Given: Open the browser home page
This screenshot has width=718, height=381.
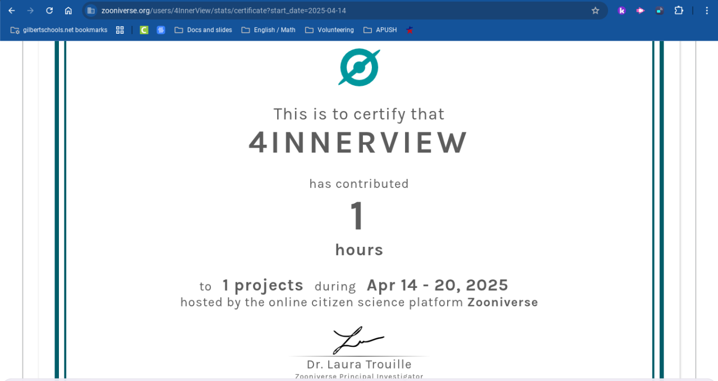Looking at the screenshot, I should click(68, 11).
